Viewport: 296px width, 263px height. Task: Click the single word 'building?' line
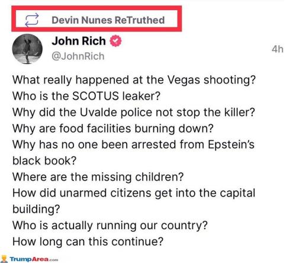pyautogui.click(x=36, y=209)
